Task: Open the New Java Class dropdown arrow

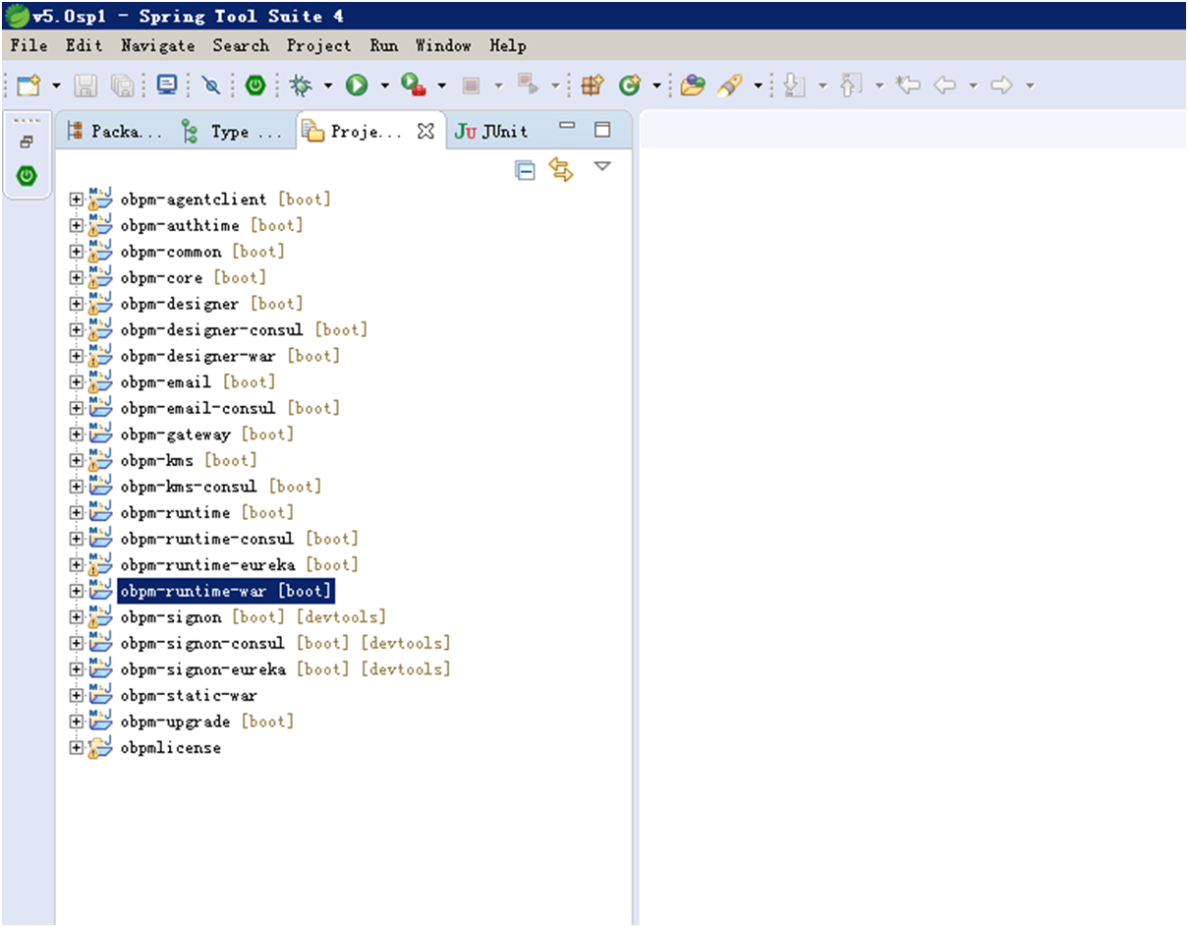Action: pos(656,86)
